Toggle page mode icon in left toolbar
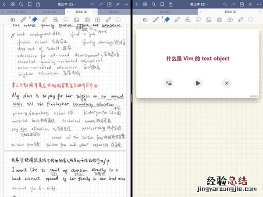This screenshot has width=263, height=197. [13, 20]
